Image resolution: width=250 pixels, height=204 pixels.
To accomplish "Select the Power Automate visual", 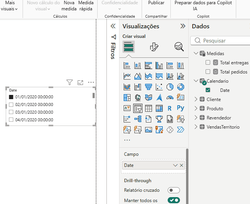I will (x=180, y=130).
